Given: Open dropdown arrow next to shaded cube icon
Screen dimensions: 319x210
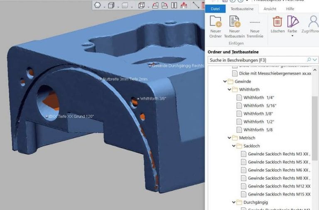Looking at the screenshot, I should click(118, 7).
